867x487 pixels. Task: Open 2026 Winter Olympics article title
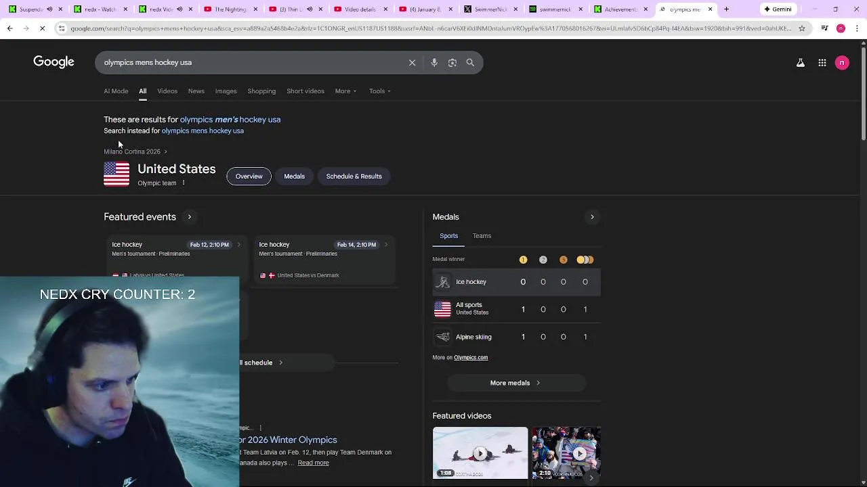[x=289, y=440]
